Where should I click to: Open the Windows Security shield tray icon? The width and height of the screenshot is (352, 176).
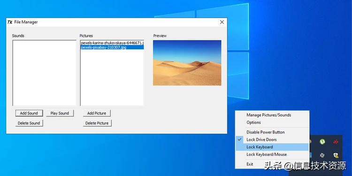coord(336,155)
